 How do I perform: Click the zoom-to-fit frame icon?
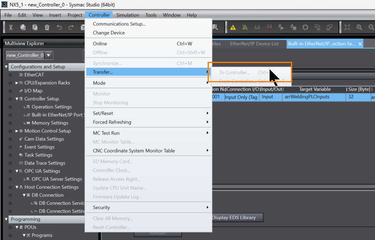point(347,28)
